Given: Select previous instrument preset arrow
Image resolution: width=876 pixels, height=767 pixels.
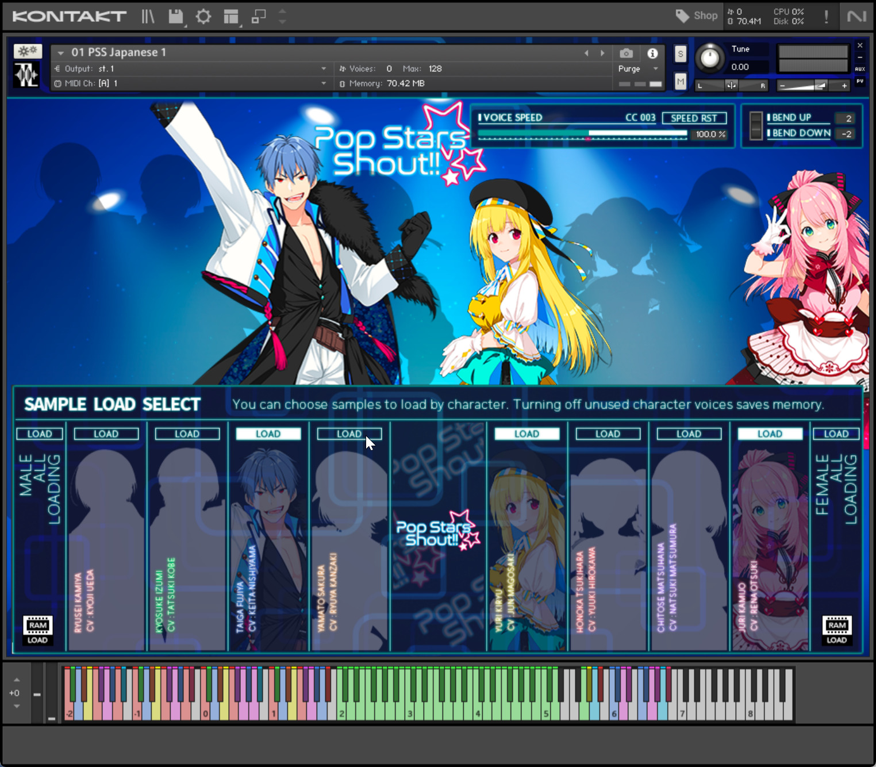Looking at the screenshot, I should pos(586,53).
